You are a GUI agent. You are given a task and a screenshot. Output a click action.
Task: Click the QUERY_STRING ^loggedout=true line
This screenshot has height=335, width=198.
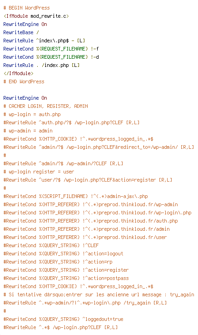63,319
